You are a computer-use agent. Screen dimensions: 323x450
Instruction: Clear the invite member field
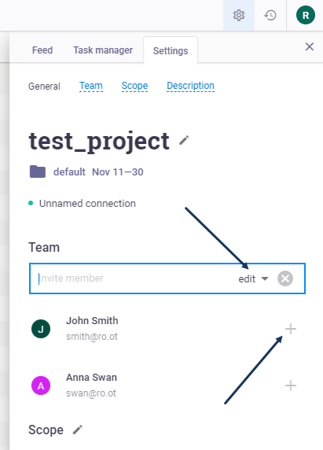[285, 278]
